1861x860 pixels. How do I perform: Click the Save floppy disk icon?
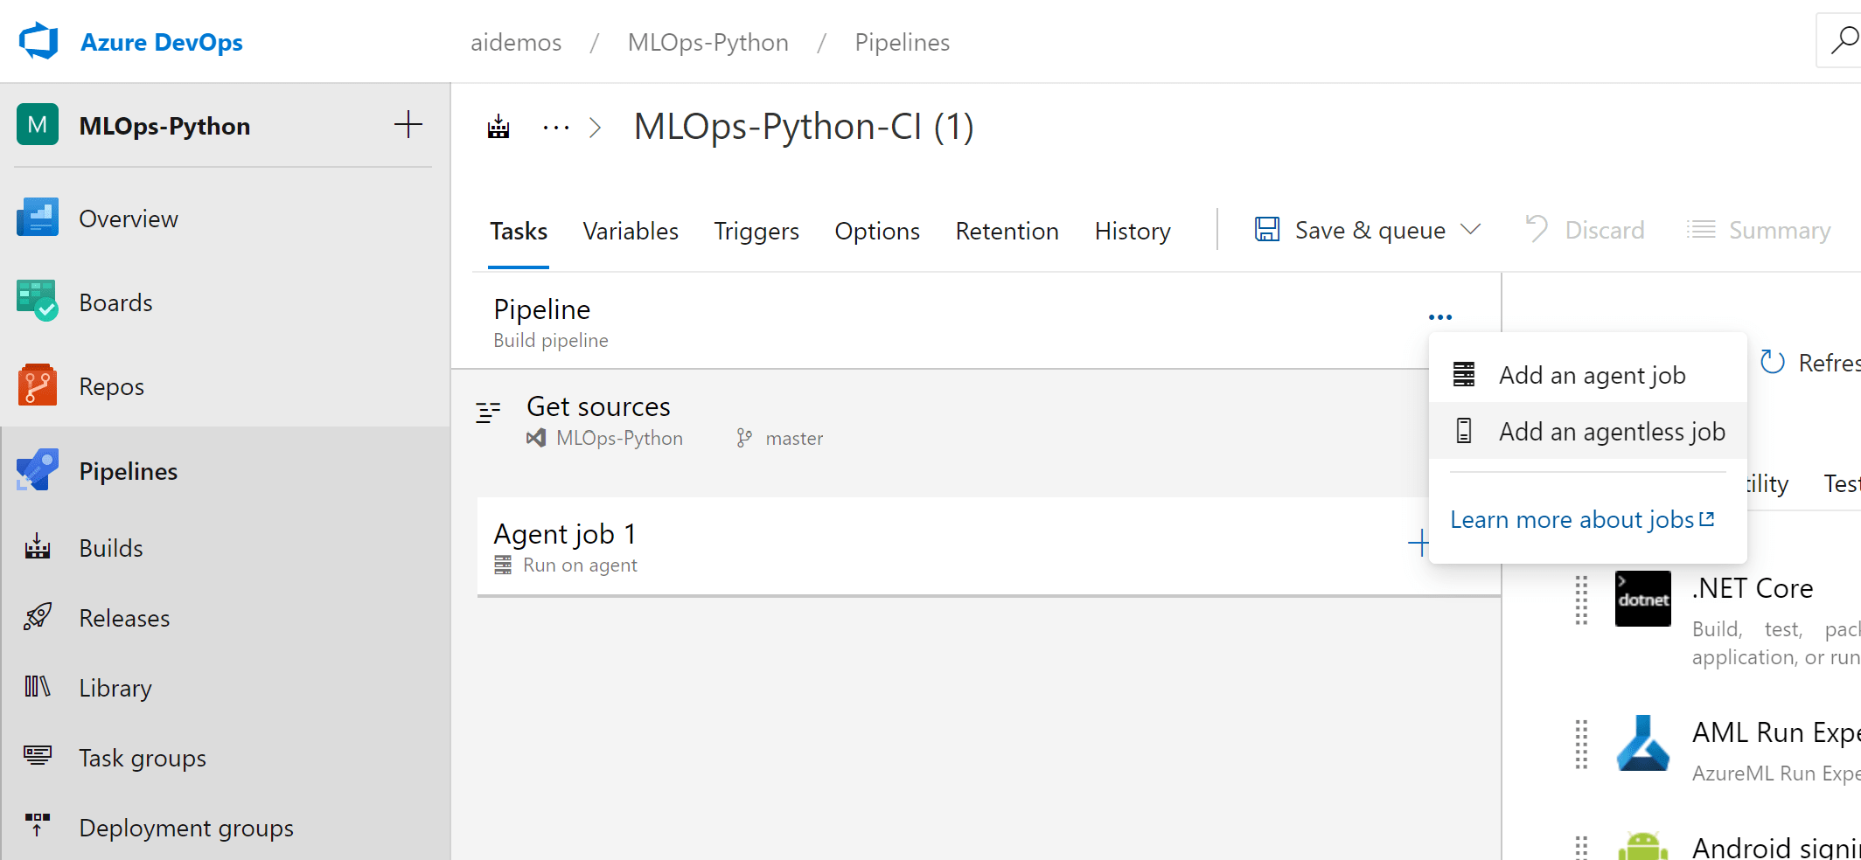tap(1267, 230)
